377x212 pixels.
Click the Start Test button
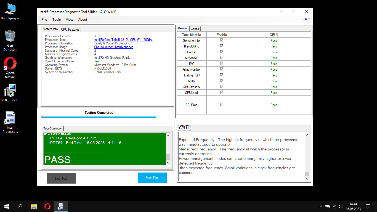[x=152, y=178]
